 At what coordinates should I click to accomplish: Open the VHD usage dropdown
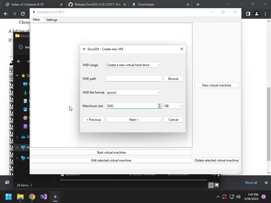(x=134, y=65)
